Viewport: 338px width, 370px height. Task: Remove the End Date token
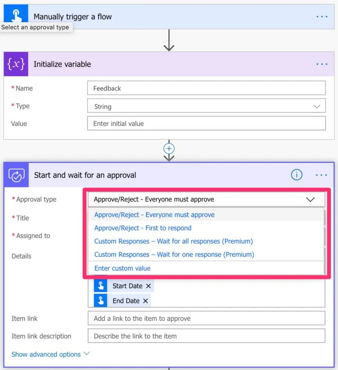145,301
